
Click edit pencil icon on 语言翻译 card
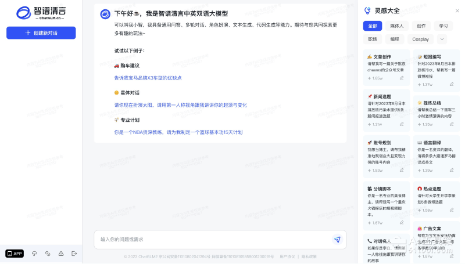tap(452, 170)
